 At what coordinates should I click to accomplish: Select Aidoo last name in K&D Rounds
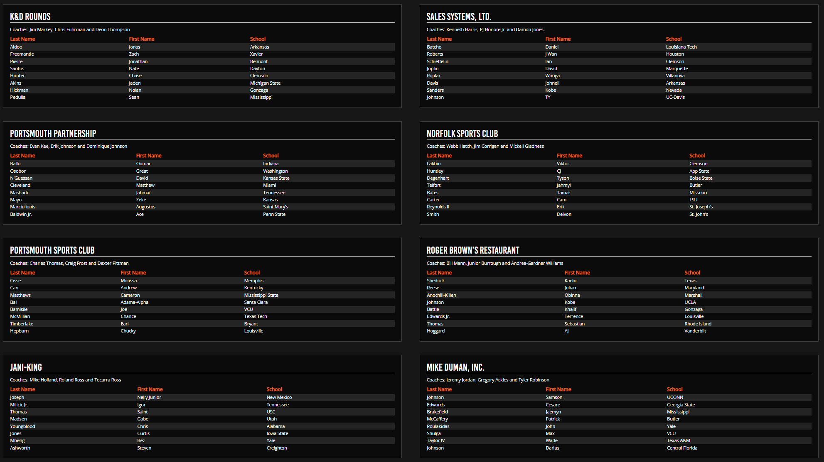(x=16, y=47)
